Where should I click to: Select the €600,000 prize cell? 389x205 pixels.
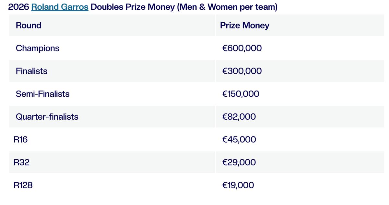(x=242, y=49)
